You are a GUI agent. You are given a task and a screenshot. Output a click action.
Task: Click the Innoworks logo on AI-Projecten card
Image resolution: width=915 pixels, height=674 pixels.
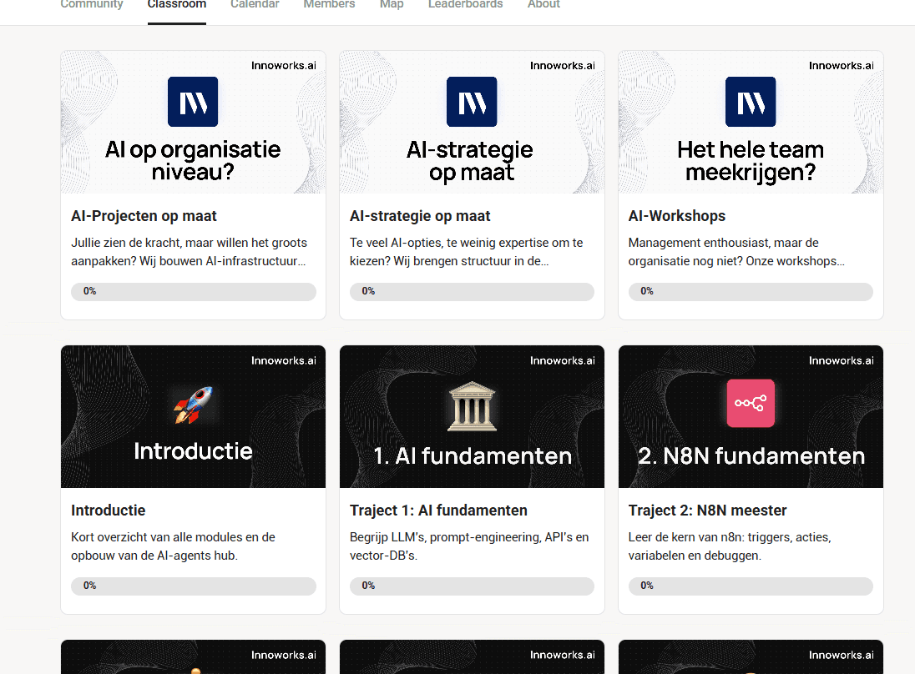click(193, 102)
